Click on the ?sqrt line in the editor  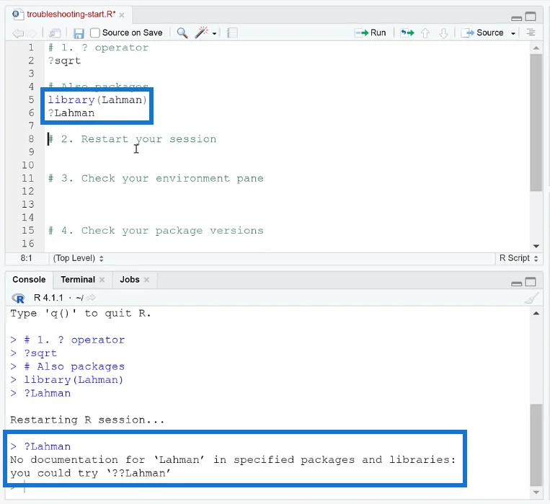pyautogui.click(x=65, y=61)
